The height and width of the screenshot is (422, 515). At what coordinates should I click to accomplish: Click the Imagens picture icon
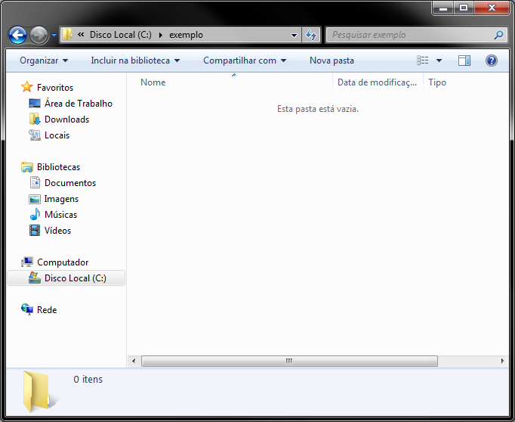[35, 199]
